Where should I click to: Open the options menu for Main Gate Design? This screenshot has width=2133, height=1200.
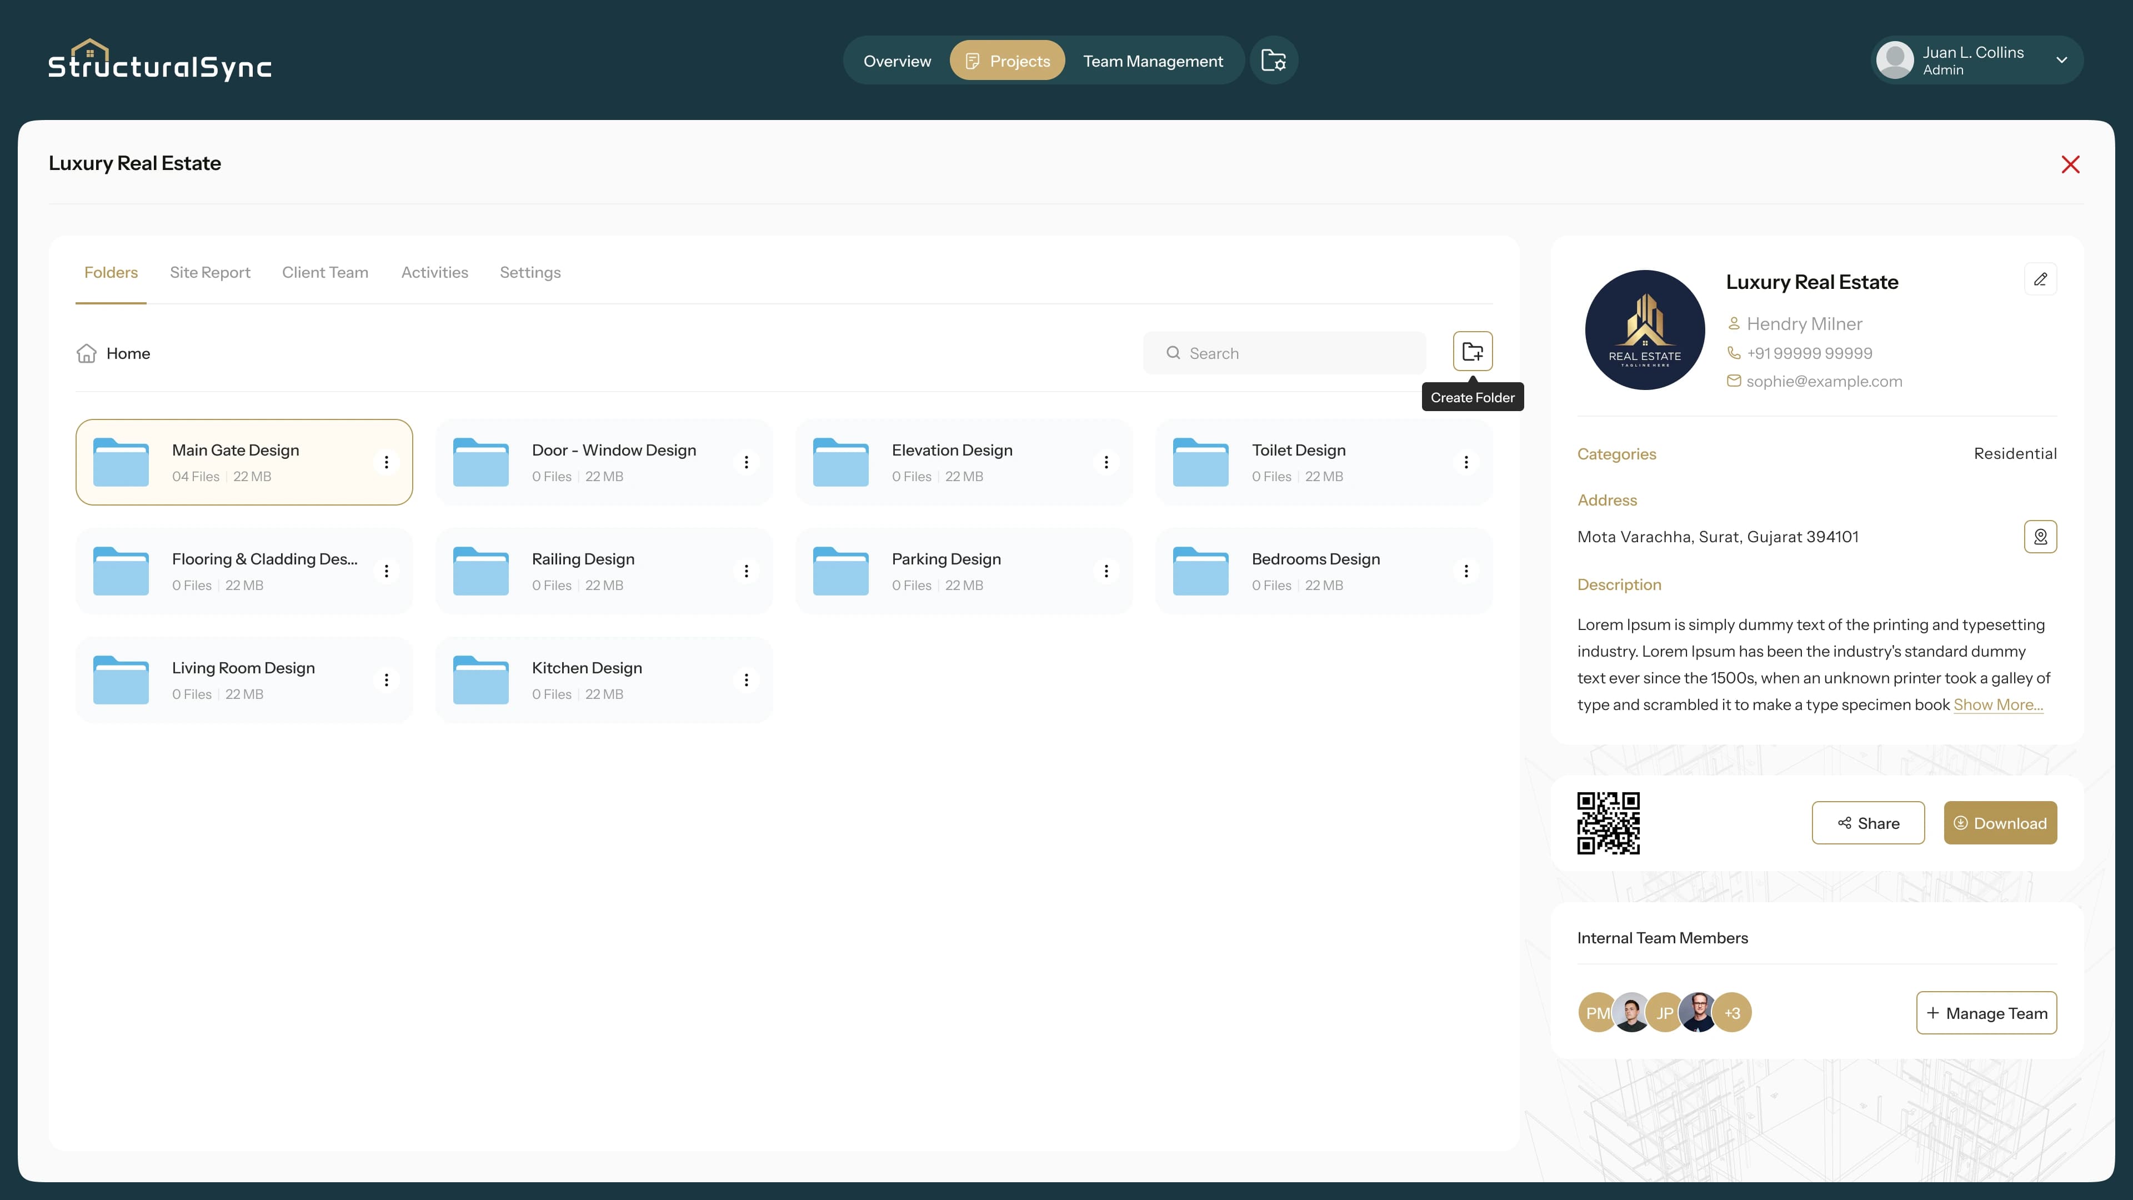coord(386,461)
